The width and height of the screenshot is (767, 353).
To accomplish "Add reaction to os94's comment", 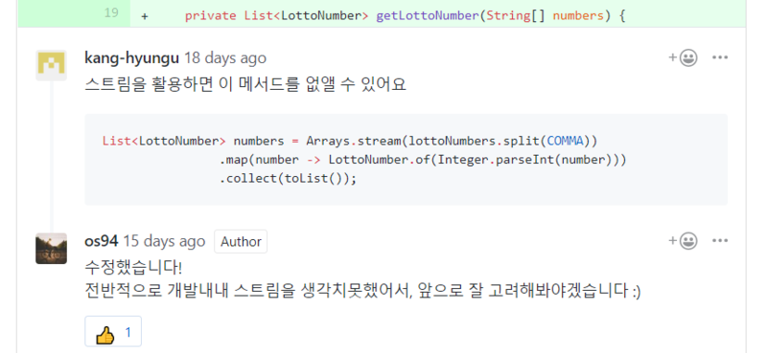I will click(683, 241).
